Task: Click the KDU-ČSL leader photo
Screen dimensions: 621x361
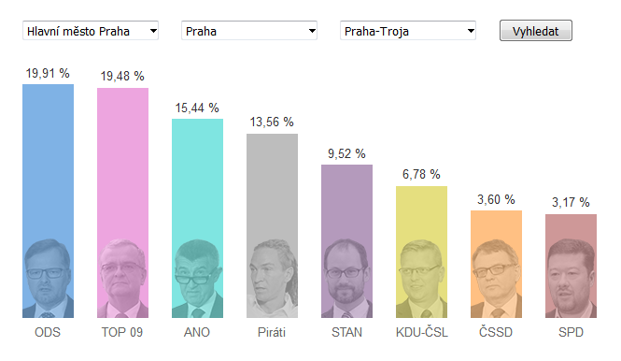Action: click(421, 279)
